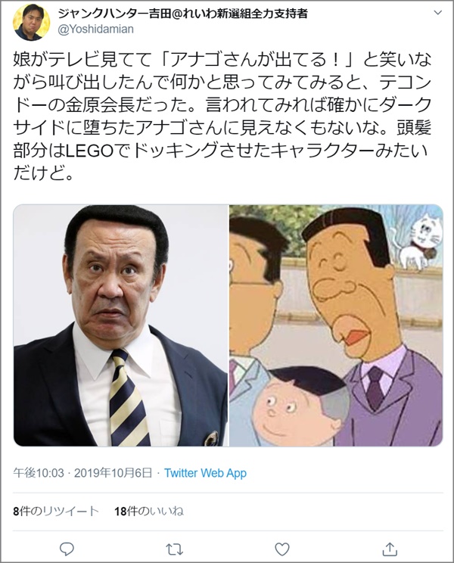Image resolution: width=454 pixels, height=563 pixels.
Task: Open the photo of man in suit
Action: (x=120, y=325)
